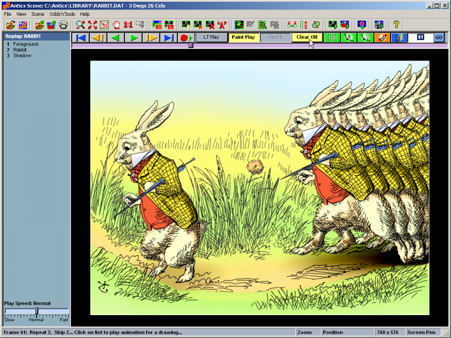Click the drawing icon with yellow star
Image resolution: width=451 pixels, height=338 pixels.
click(186, 25)
